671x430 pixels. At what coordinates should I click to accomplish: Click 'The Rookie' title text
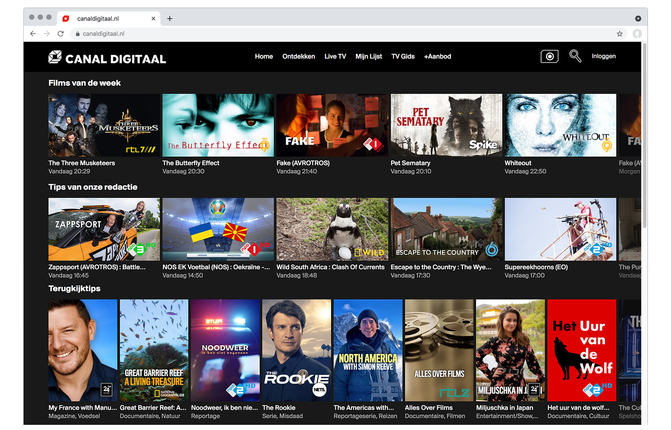(279, 408)
